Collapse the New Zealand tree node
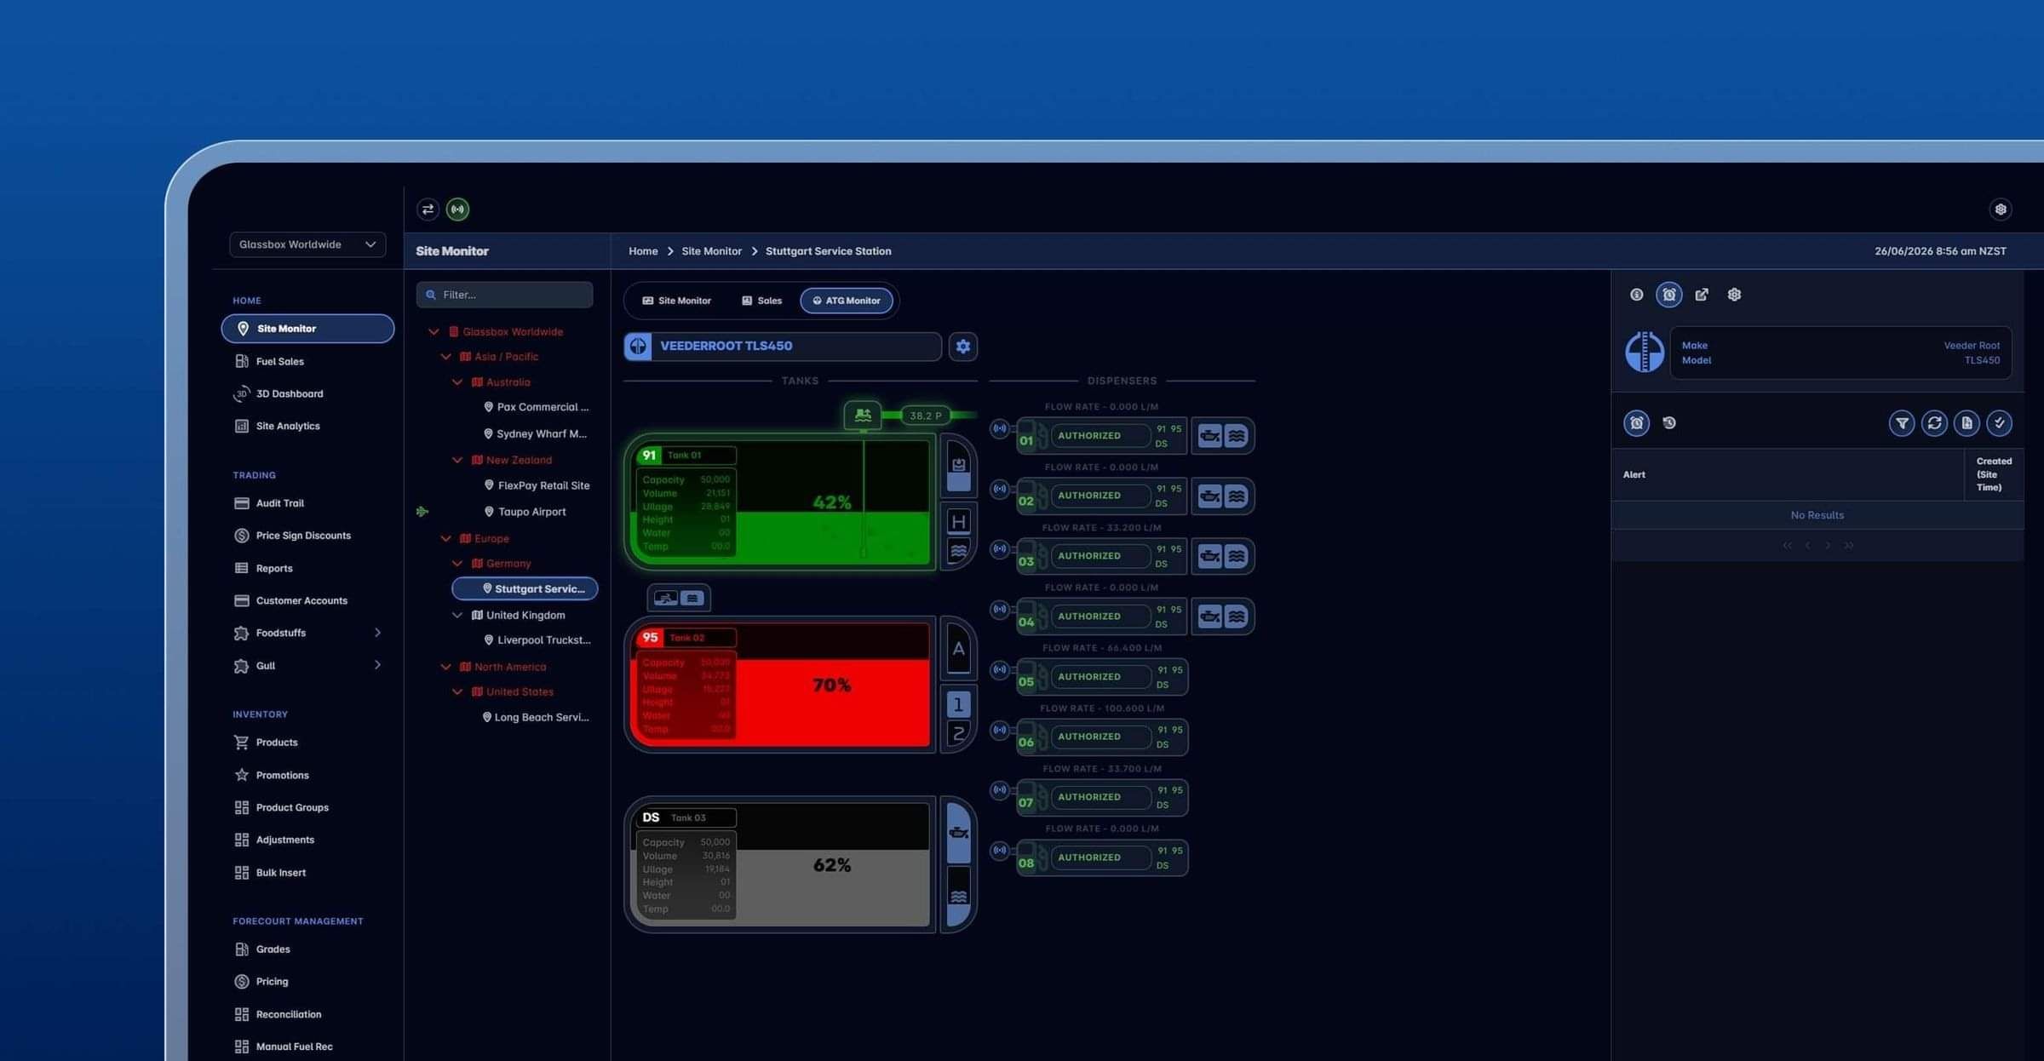 pyautogui.click(x=457, y=460)
